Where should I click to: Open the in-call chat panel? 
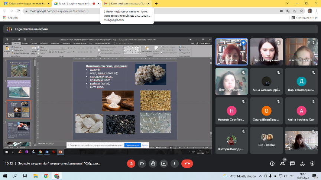tap(292, 163)
